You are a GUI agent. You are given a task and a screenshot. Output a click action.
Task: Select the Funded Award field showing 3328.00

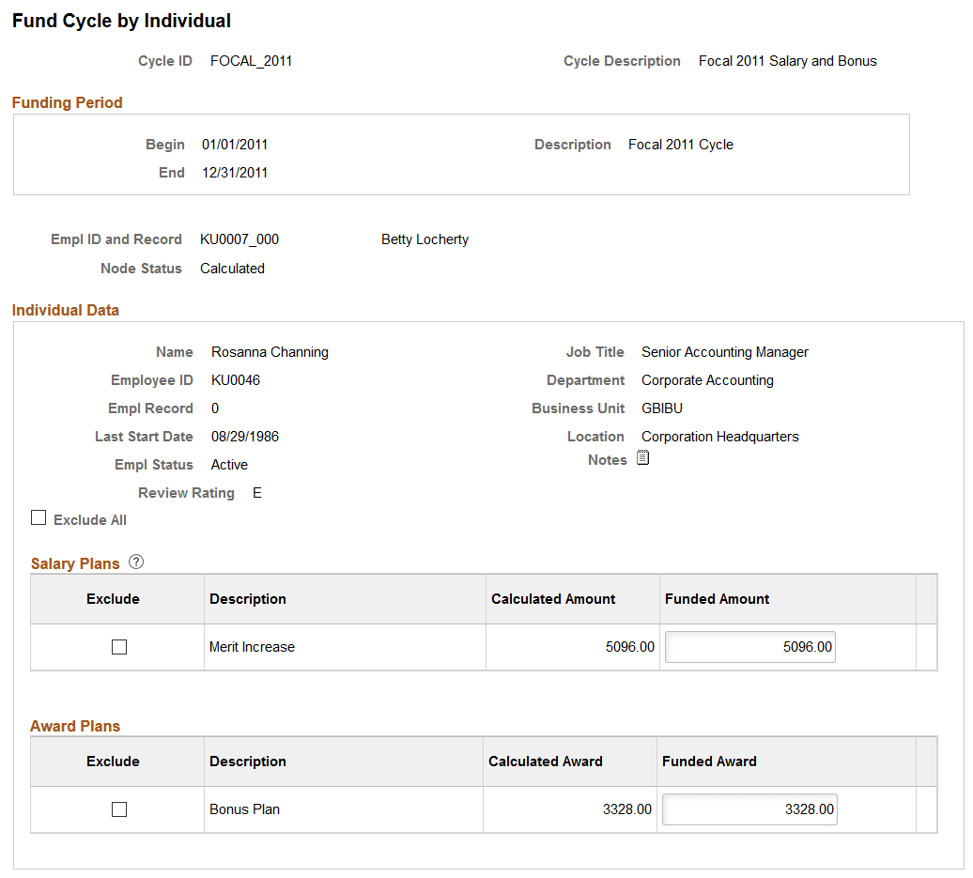[x=749, y=809]
